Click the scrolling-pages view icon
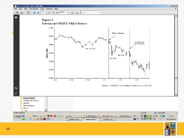Screen dimensions: 184x138 point(72,13)
